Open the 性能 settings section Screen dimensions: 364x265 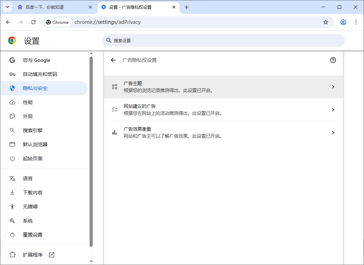tap(27, 102)
